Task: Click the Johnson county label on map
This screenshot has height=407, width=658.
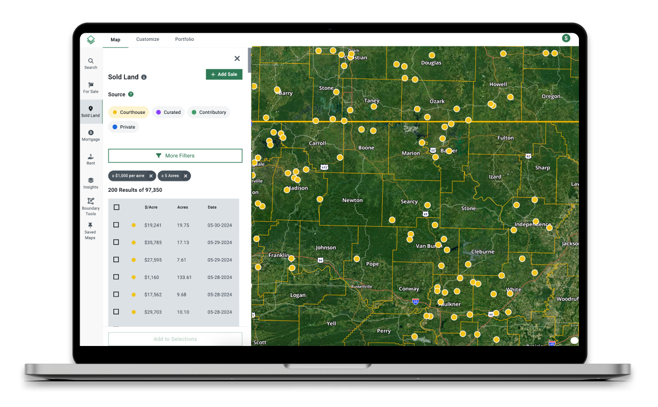Action: pyautogui.click(x=326, y=248)
